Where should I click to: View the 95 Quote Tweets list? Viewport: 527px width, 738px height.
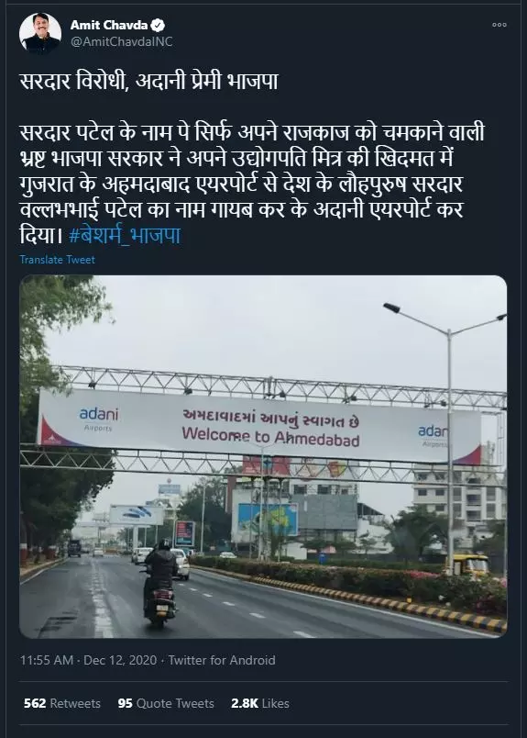point(166,703)
